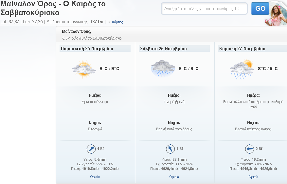Click Friday's 8°C / 9°C temperature
This screenshot has width=287, height=184.
(x=109, y=69)
